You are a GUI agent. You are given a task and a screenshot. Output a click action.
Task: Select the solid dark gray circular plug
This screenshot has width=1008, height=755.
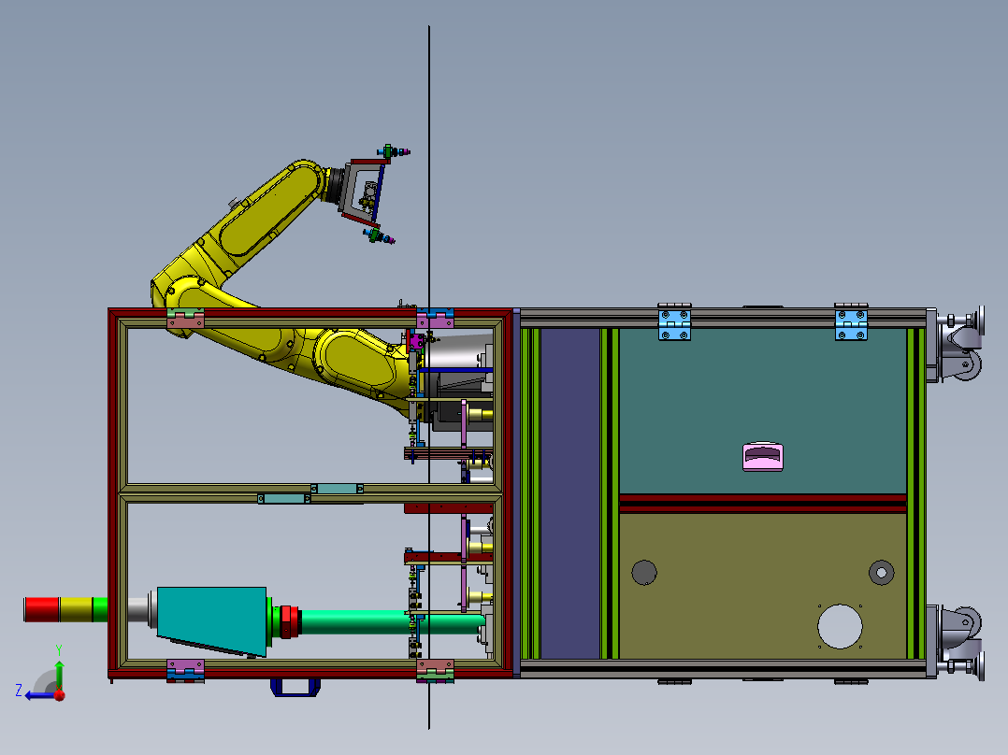click(x=644, y=573)
